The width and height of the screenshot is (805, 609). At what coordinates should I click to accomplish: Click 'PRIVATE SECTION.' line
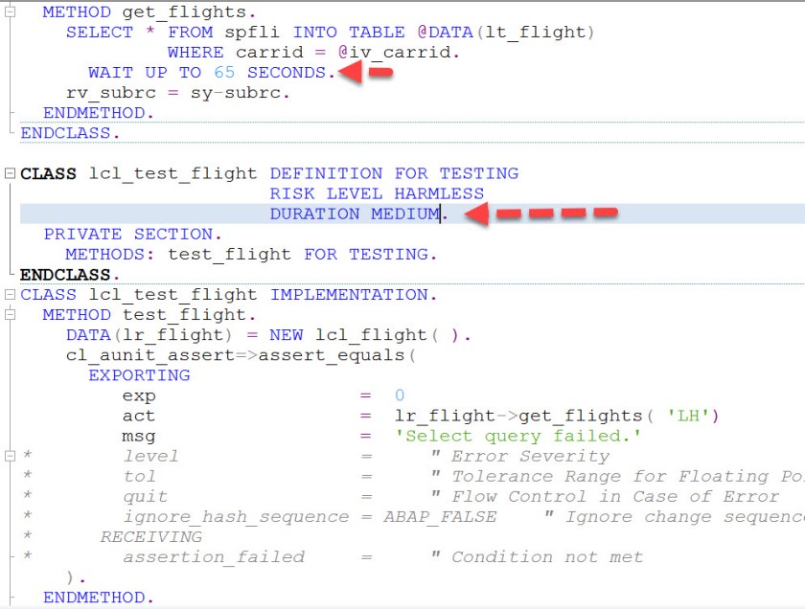click(x=132, y=234)
